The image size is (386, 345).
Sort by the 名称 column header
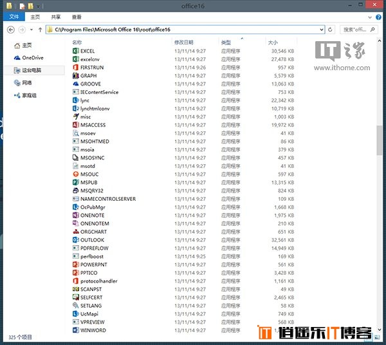(x=77, y=42)
